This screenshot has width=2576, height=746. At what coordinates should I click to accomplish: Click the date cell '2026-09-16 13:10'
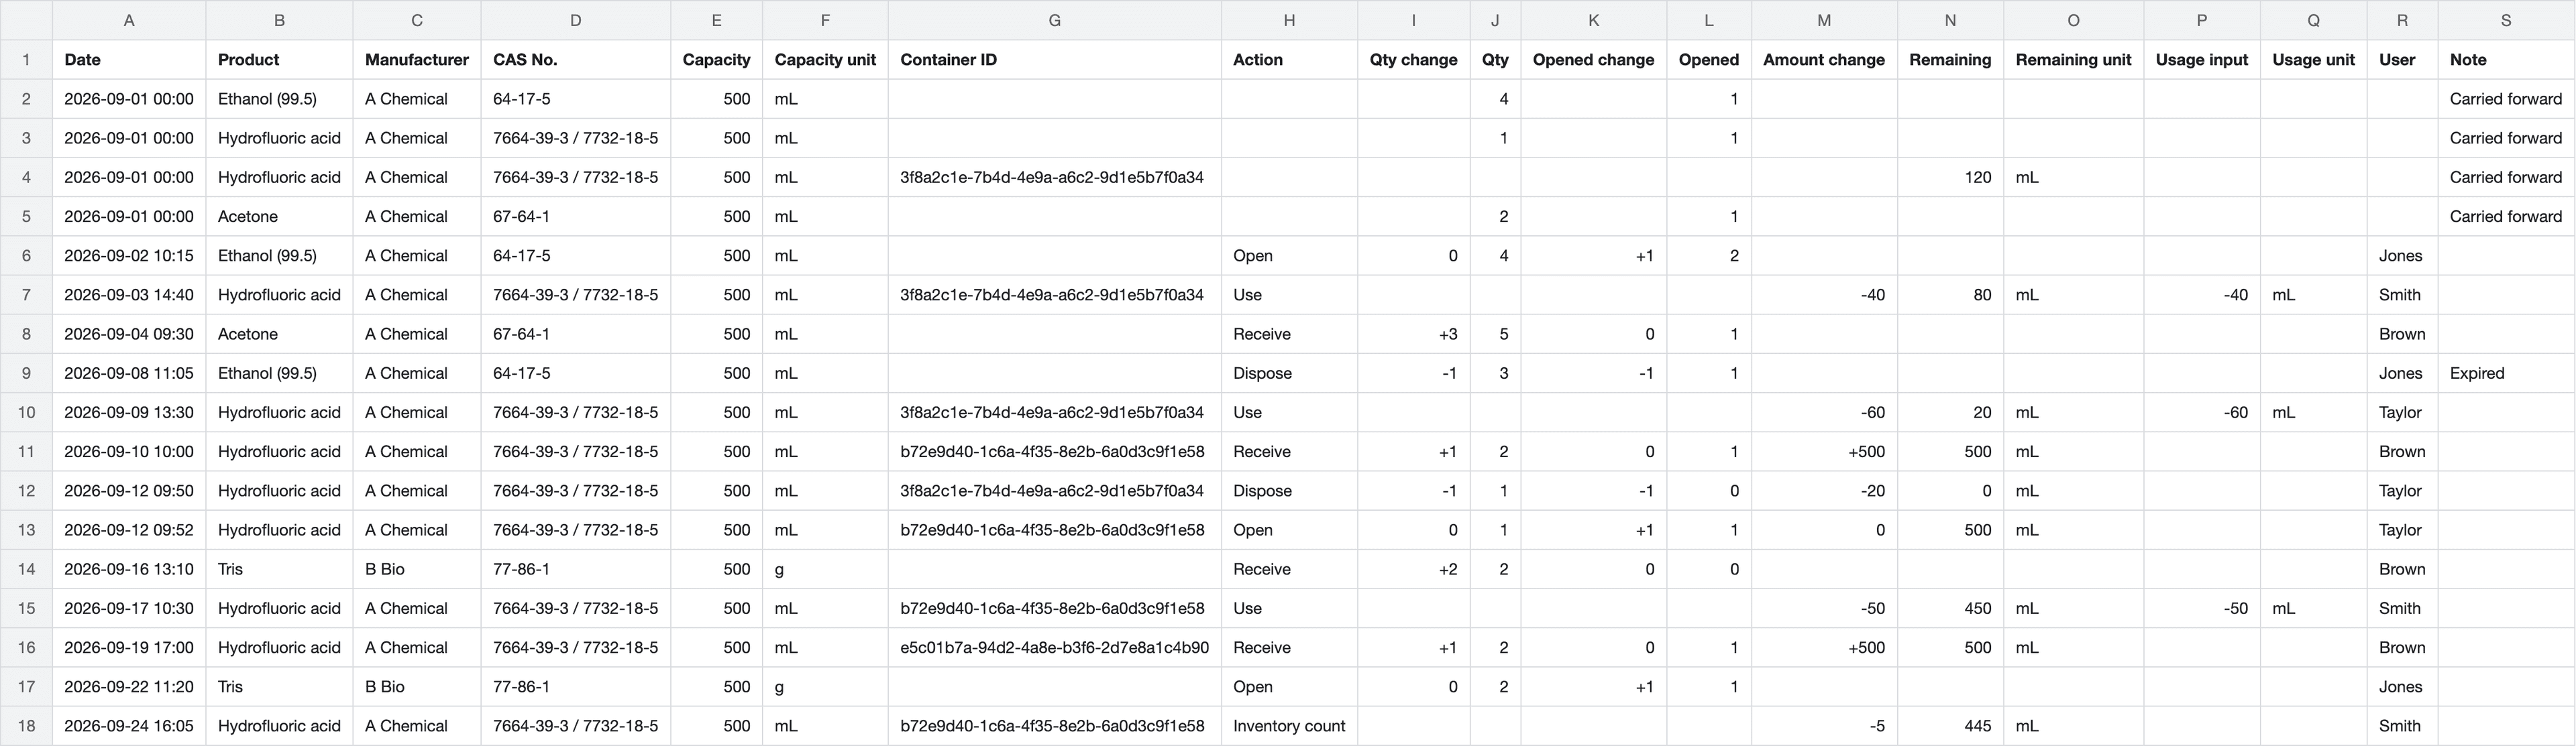tap(128, 569)
